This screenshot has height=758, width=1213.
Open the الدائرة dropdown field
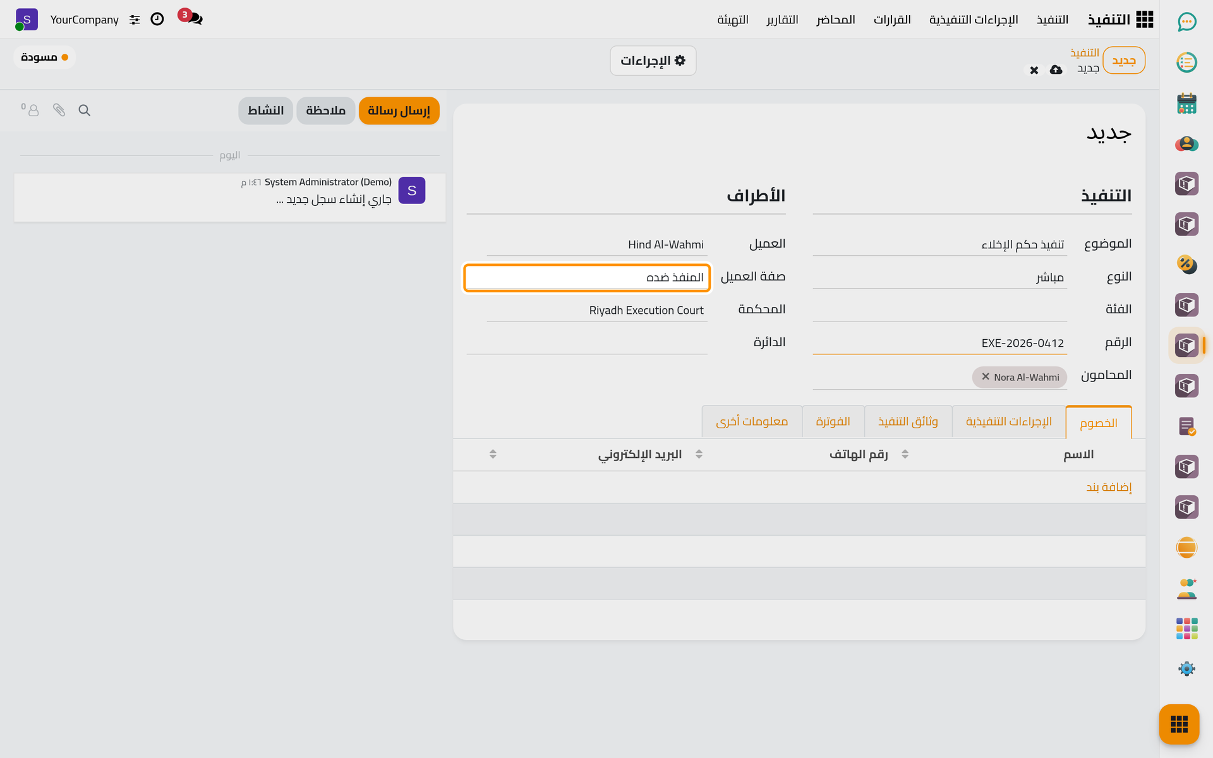[x=587, y=342]
